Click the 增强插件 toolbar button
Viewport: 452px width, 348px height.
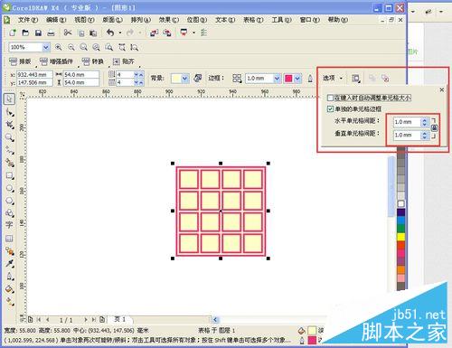coord(57,61)
